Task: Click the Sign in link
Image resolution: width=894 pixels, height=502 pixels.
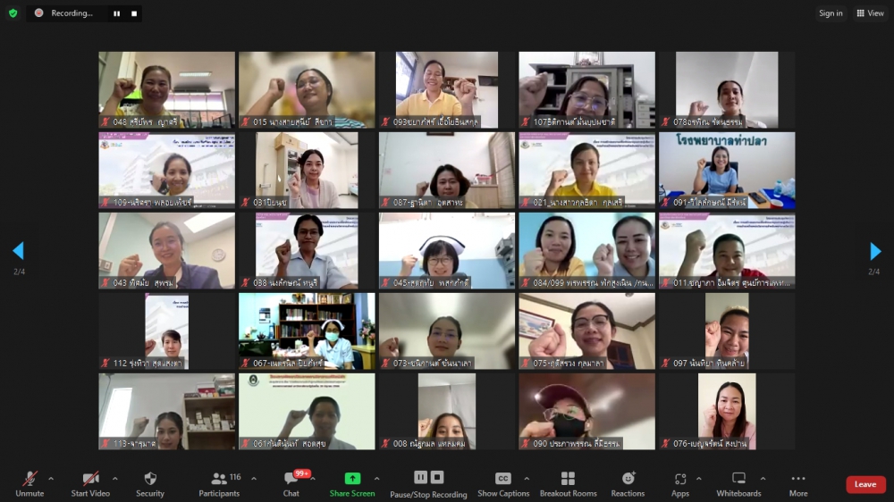Action: click(831, 13)
